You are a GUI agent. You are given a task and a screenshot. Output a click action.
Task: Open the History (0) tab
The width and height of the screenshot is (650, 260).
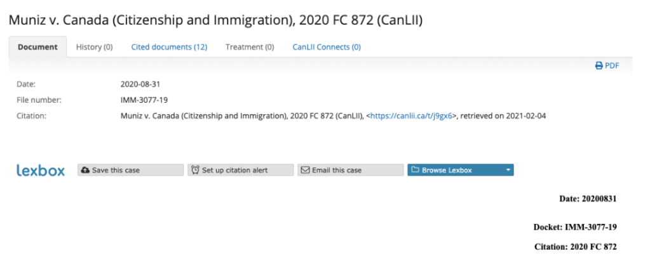pyautogui.click(x=94, y=47)
